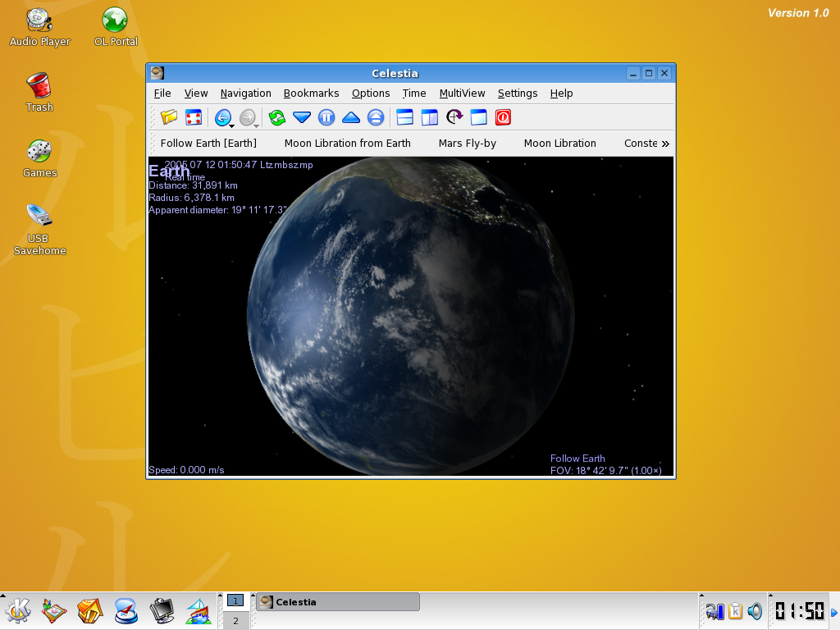Open the Trash desktop icon

coord(39,92)
